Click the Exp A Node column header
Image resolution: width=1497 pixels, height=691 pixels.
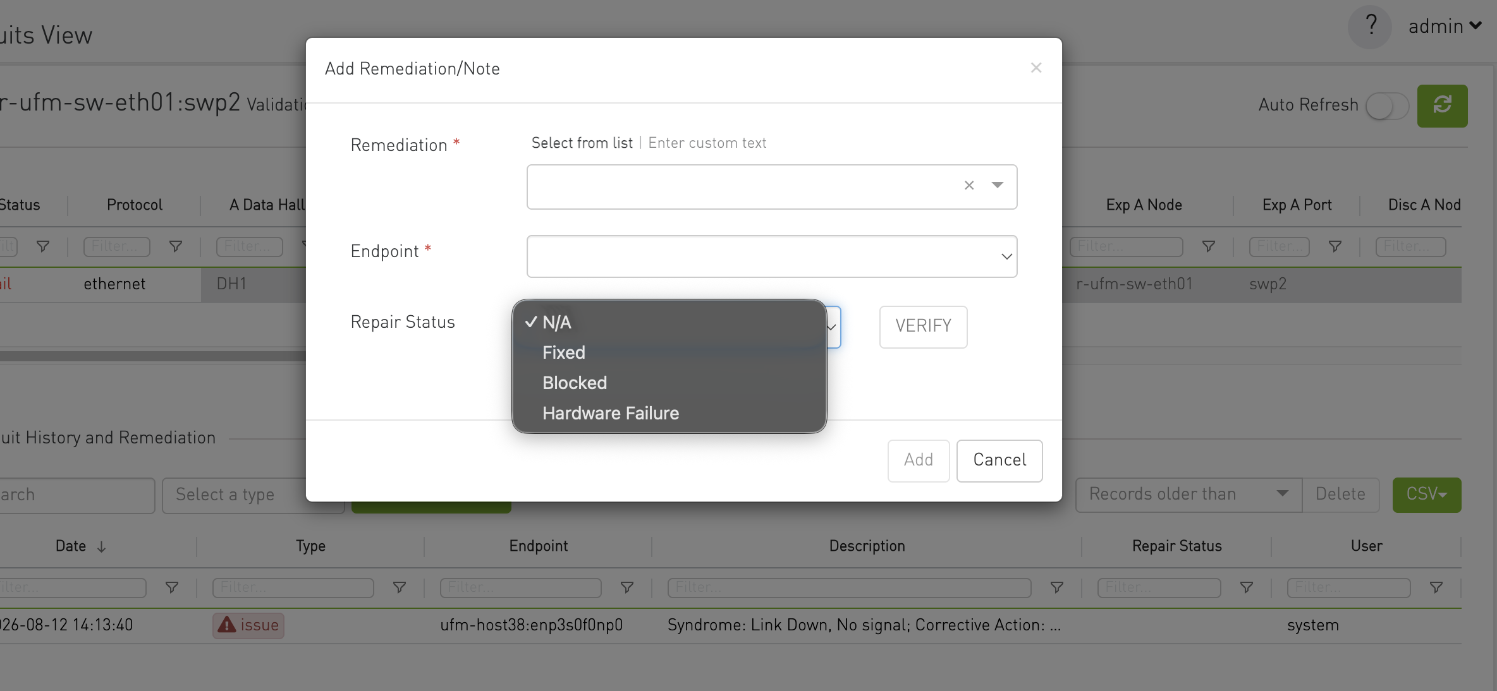coord(1144,205)
